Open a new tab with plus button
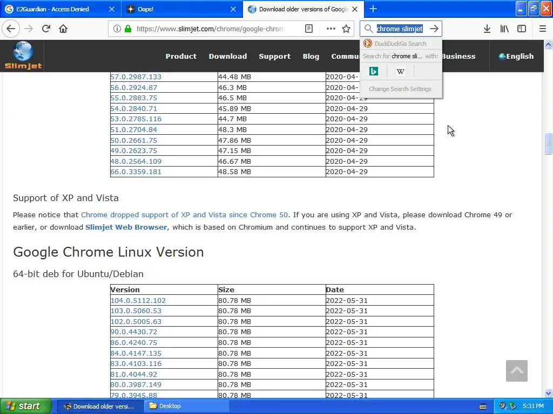Screen dimensions: 553x414 [x=373, y=9]
